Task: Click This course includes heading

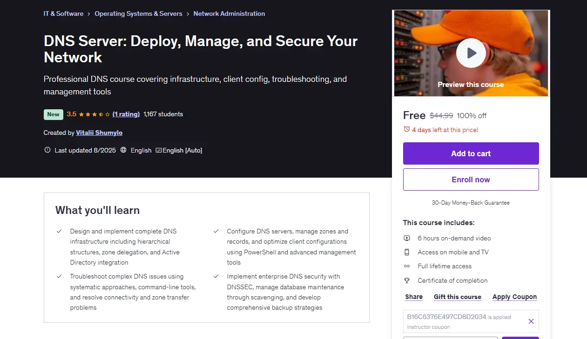Action: pyautogui.click(x=439, y=223)
